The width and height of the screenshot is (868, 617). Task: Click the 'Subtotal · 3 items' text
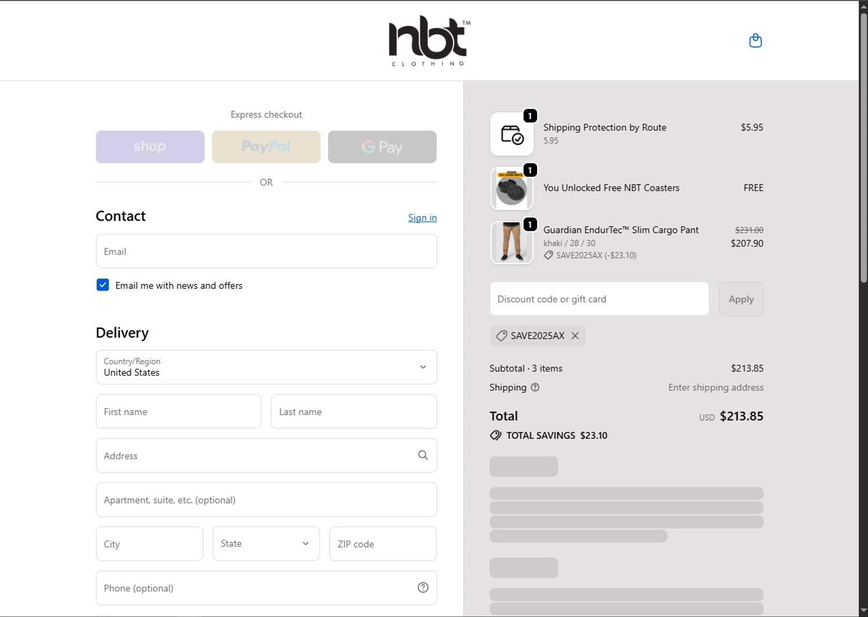coord(526,368)
